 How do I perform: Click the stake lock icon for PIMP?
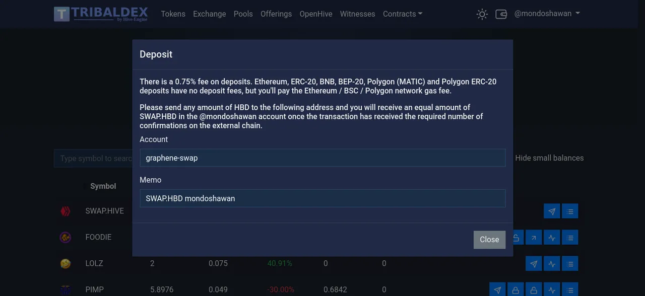click(515, 289)
